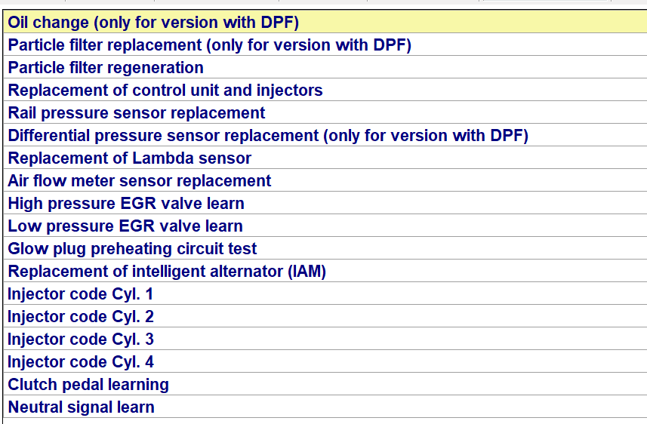The height and width of the screenshot is (424, 647).
Task: Select Differential pressure sensor replacement
Action: click(268, 136)
